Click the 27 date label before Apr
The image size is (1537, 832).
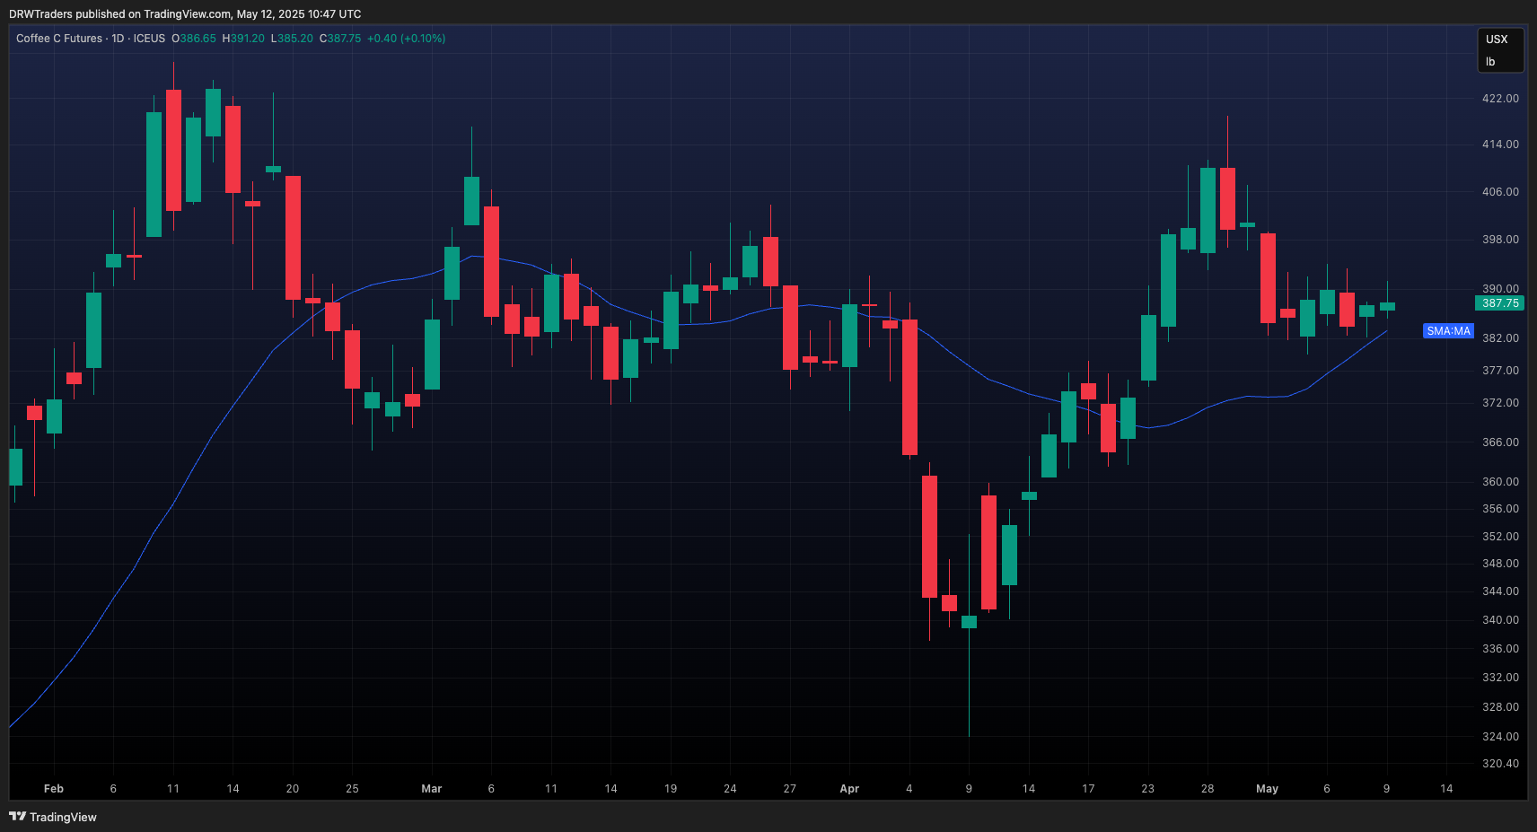pyautogui.click(x=790, y=789)
